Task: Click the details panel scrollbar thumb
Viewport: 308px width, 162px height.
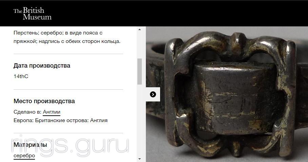Action: click(139, 71)
